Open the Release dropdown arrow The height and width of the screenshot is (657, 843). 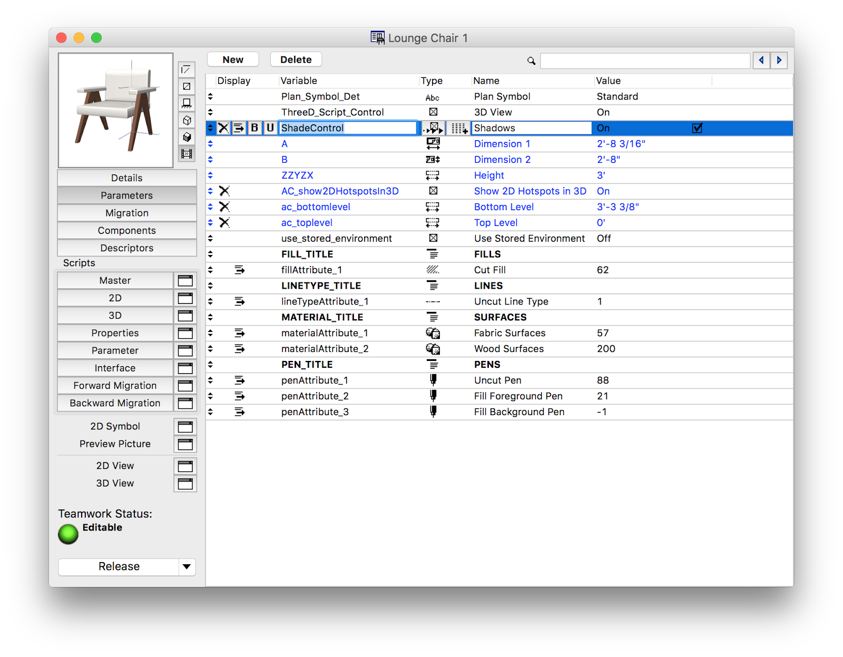[187, 567]
